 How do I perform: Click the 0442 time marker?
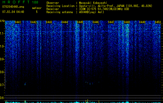[x=33, y=22]
